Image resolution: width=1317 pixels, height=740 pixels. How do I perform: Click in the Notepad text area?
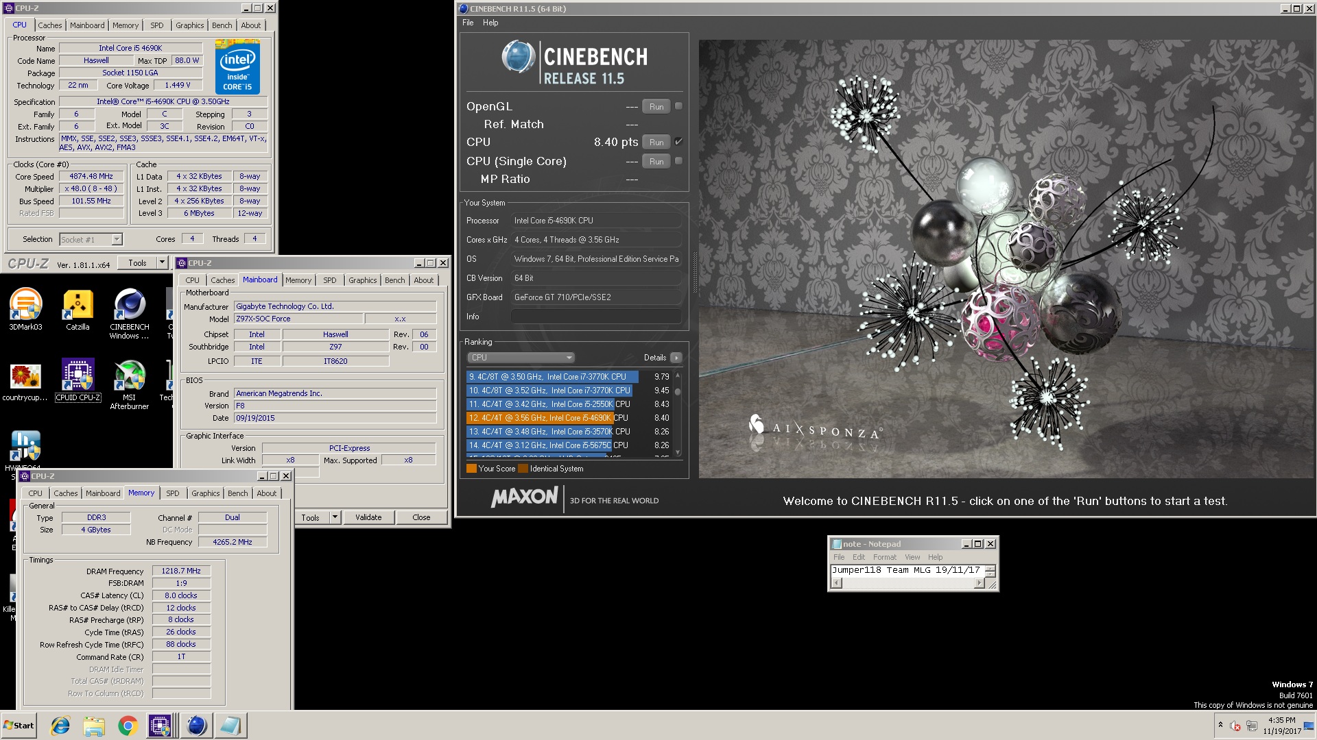907,570
